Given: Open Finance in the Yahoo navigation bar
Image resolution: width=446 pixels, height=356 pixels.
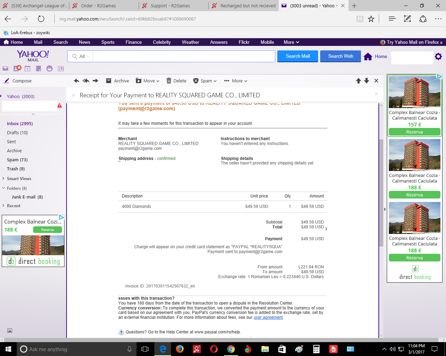Looking at the screenshot, I should coord(133,42).
